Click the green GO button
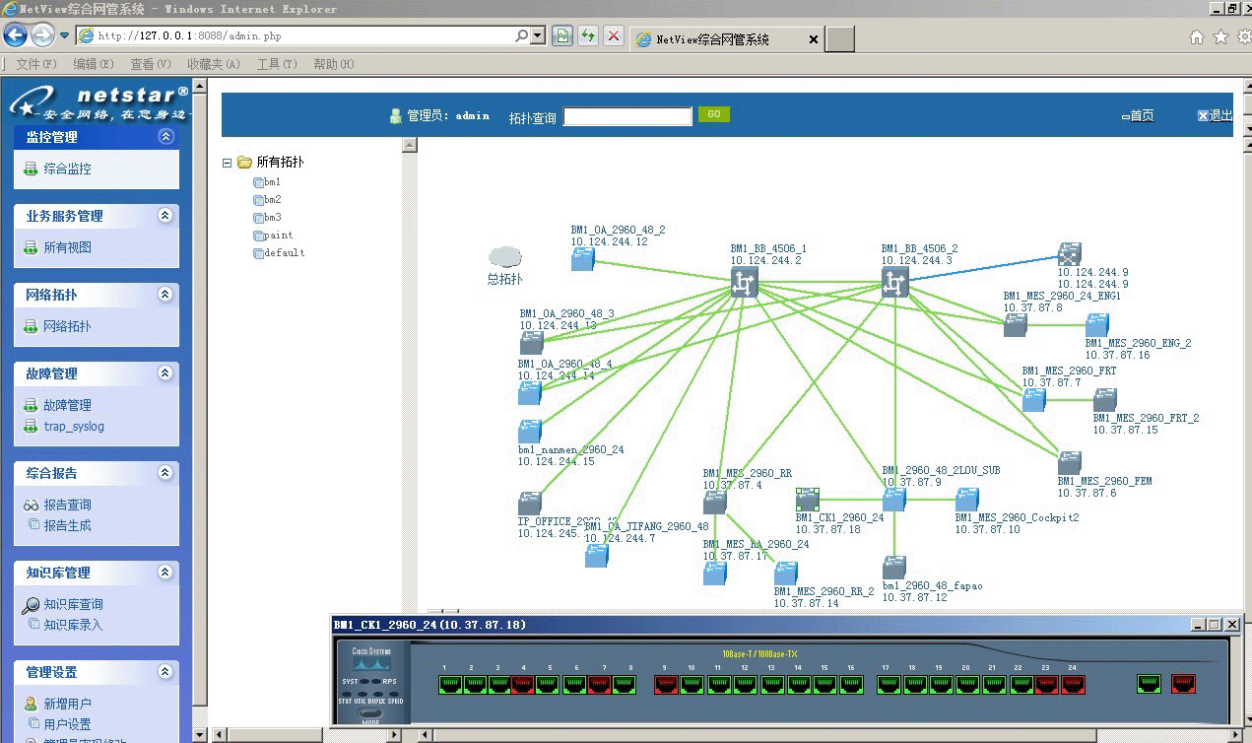Viewport: 1252px width, 743px height. click(714, 114)
